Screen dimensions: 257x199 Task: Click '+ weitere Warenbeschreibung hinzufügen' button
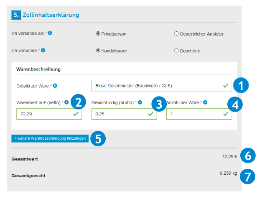(x=50, y=139)
